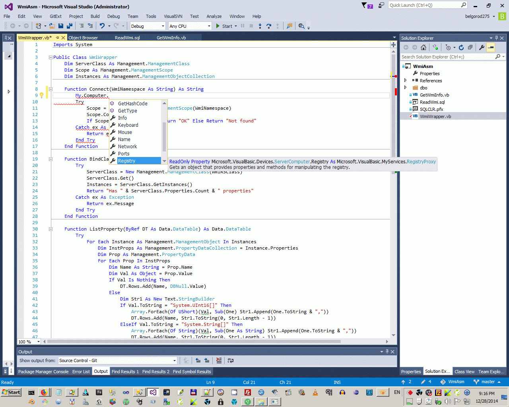This screenshot has height=407, width=509.
Task: Click the Windows Start button
Action: click(x=11, y=392)
